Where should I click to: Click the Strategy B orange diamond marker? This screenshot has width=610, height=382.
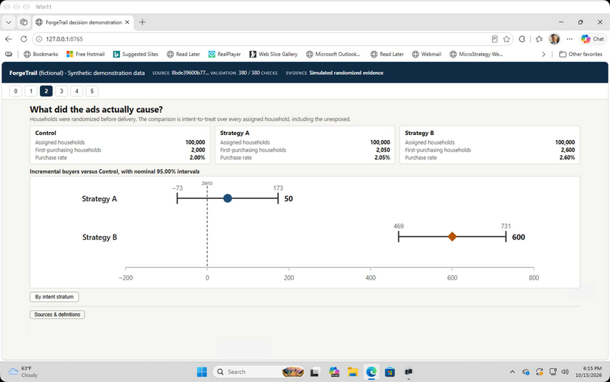pos(452,237)
